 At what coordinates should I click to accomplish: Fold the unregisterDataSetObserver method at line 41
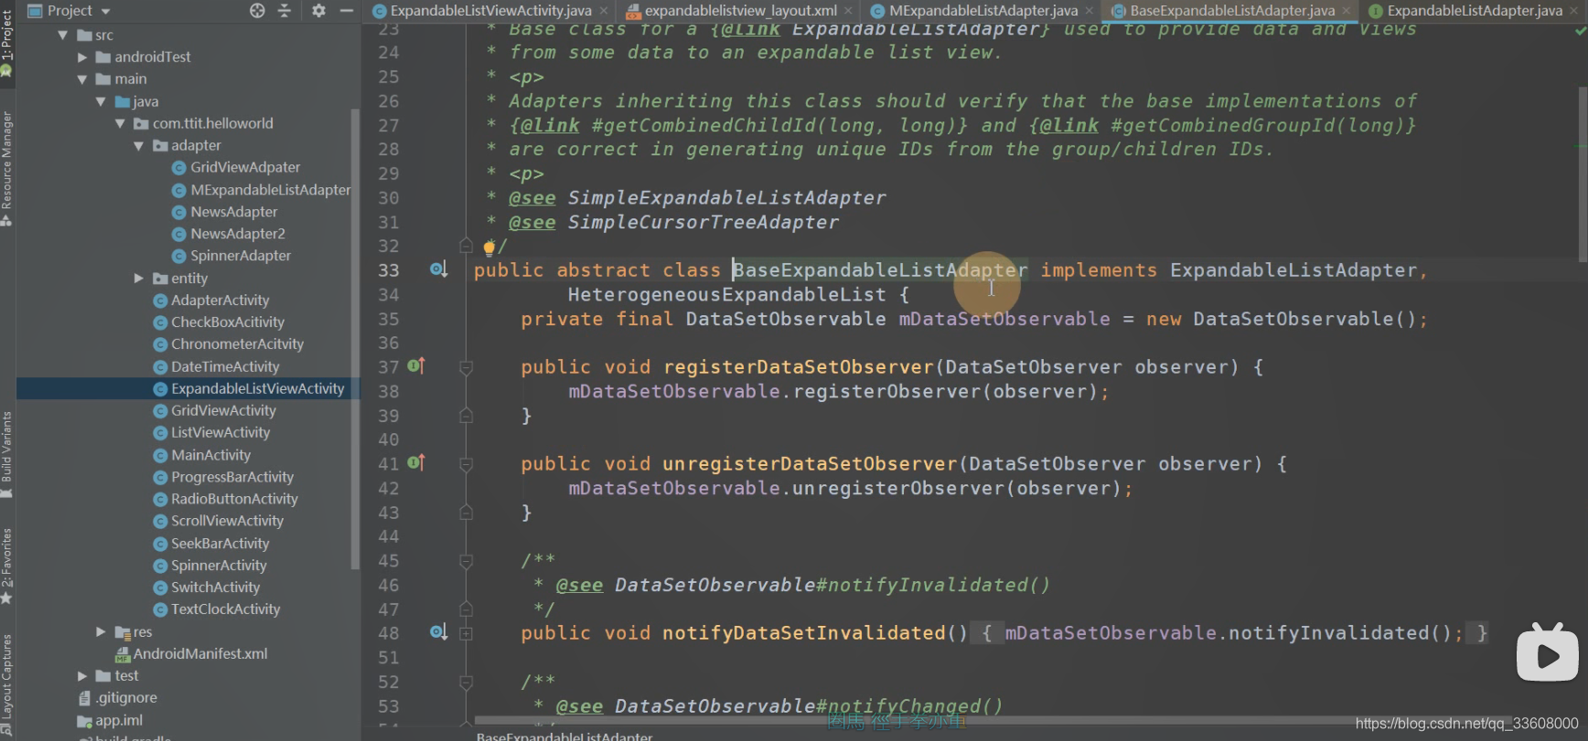coord(466,464)
